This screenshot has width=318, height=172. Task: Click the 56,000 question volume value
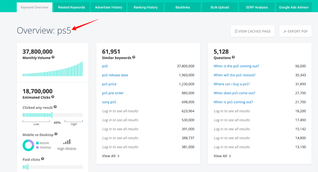(x=300, y=66)
